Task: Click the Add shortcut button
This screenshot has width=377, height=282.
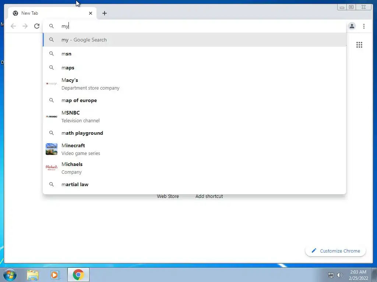Action: (209, 196)
